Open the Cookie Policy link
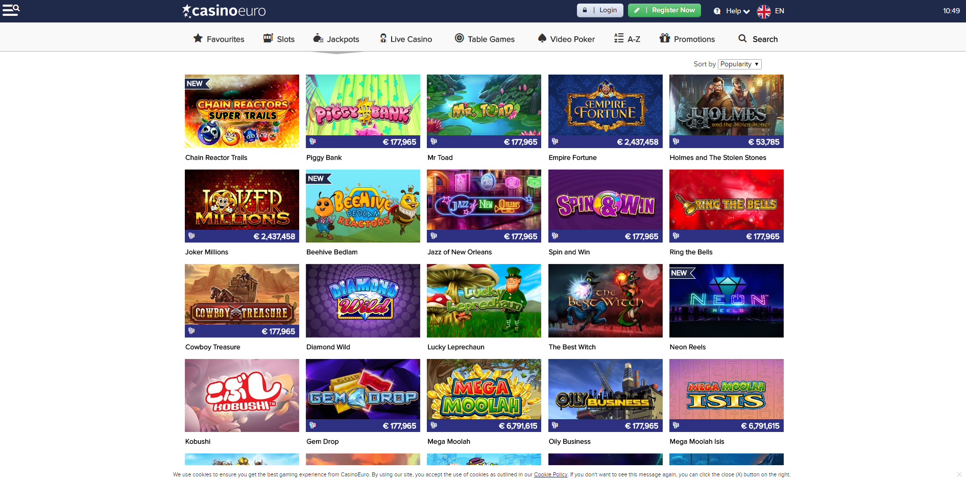Image resolution: width=966 pixels, height=481 pixels. pyautogui.click(x=550, y=474)
